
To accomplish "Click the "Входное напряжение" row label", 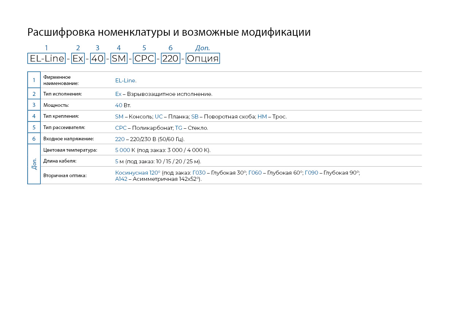I will [x=69, y=139].
